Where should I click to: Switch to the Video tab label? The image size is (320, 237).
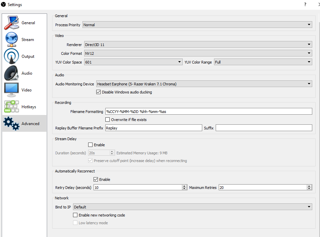click(27, 90)
